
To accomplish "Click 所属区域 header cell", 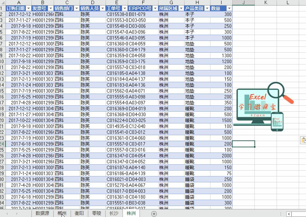I will (x=171, y=8).
